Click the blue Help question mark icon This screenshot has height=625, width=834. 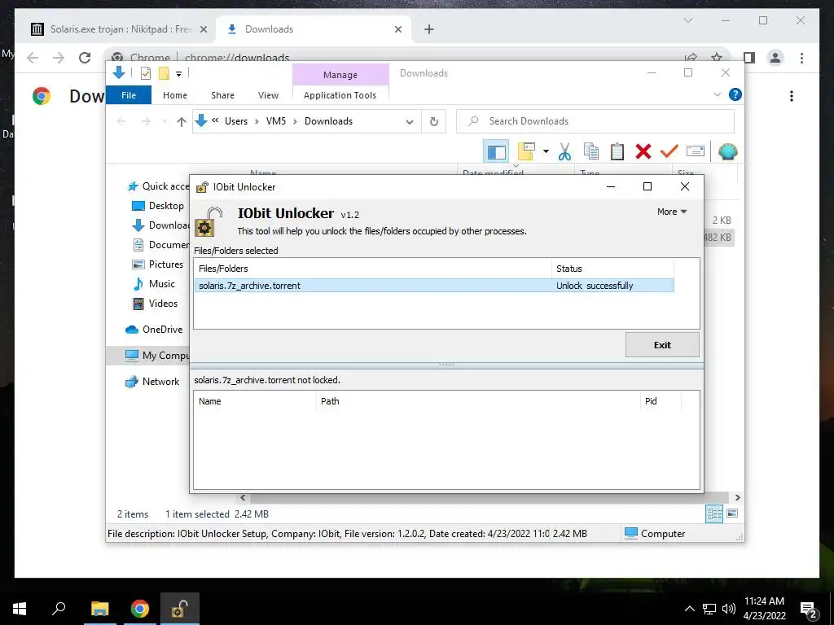[735, 94]
